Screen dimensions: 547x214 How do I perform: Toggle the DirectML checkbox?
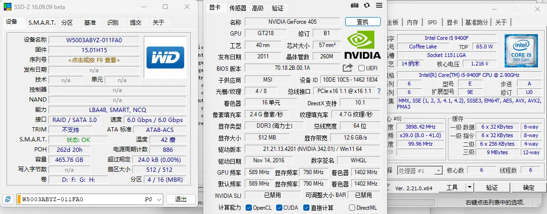[352, 208]
